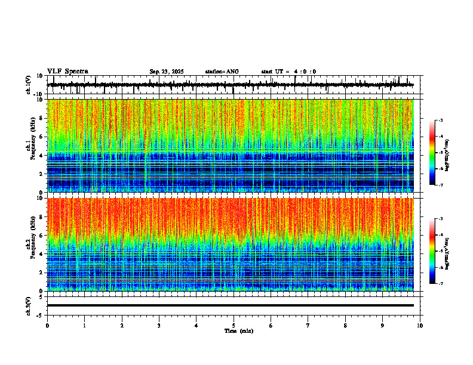Viewport: 473px width, 365px height.
Task: Click the "8" kHz tick on ch.2 frequency axis
Action: coord(41,217)
